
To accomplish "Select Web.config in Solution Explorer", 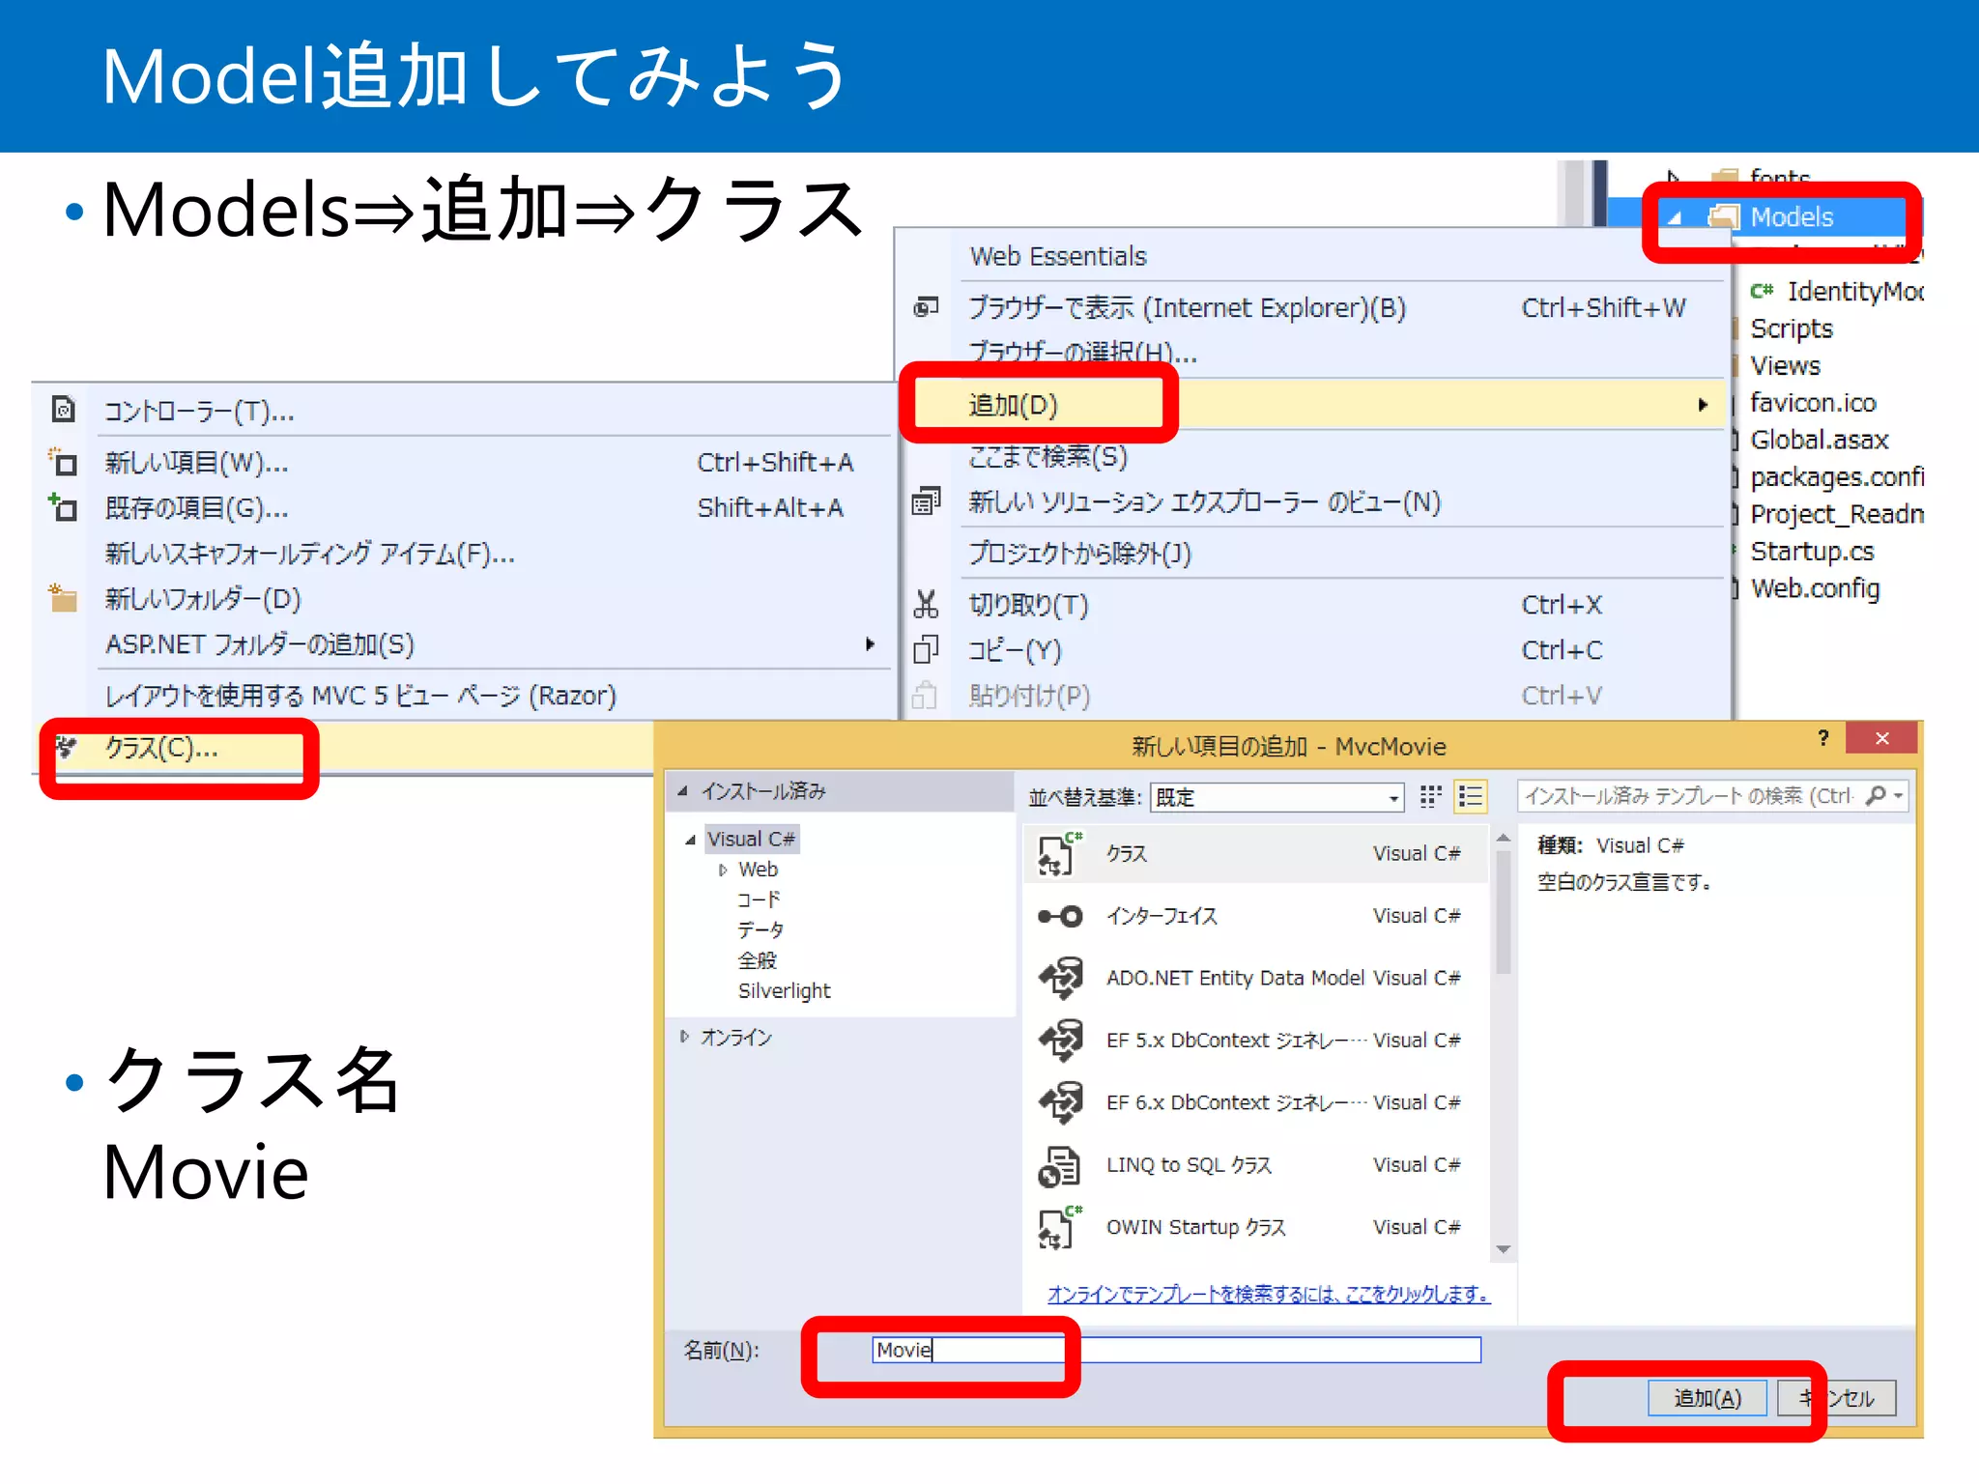I will coord(1815,587).
